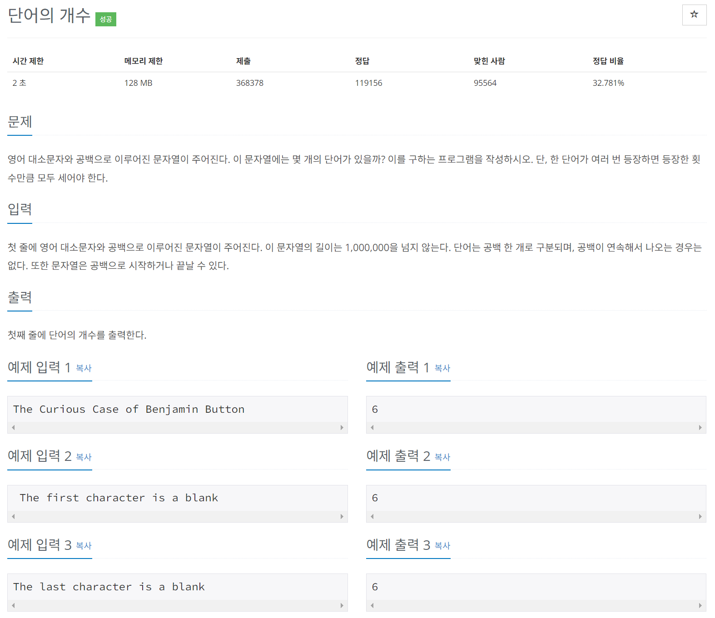
Task: Click the time limit value '2 초'
Action: [x=19, y=83]
